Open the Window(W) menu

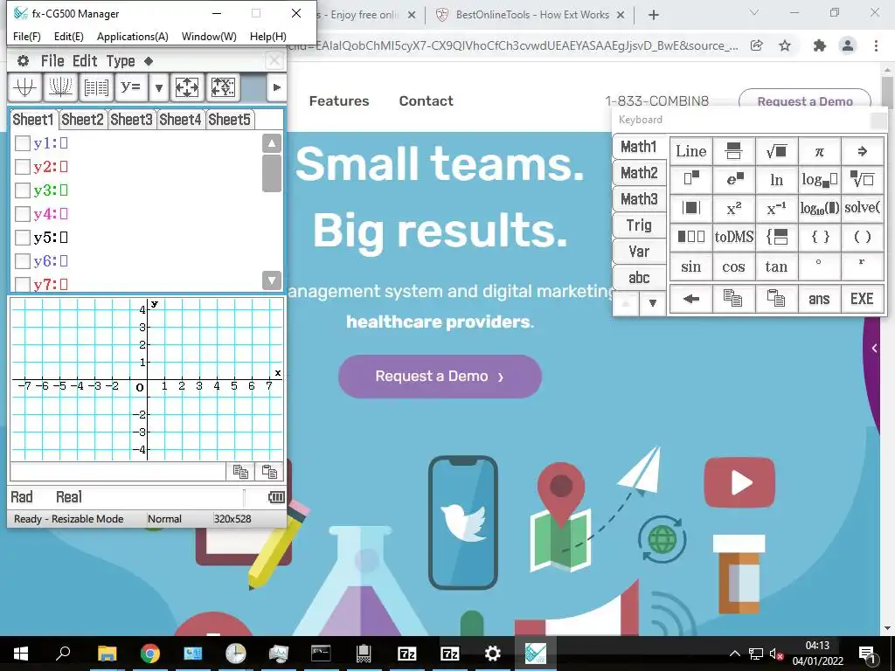tap(209, 37)
